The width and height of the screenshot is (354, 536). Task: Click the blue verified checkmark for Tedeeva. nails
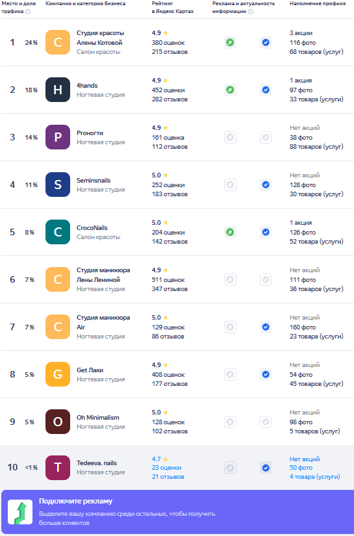click(266, 468)
